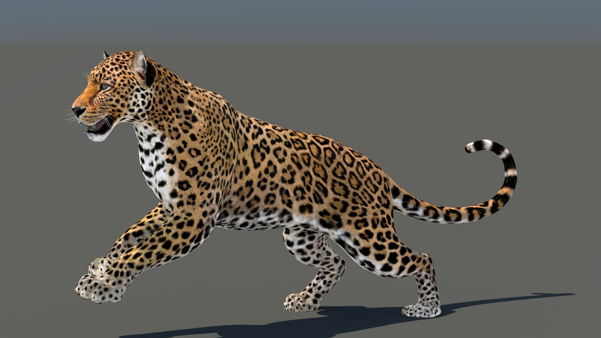Click the darker upper background wall
Image resolution: width=601 pixels, height=338 pixels.
click(x=300, y=19)
